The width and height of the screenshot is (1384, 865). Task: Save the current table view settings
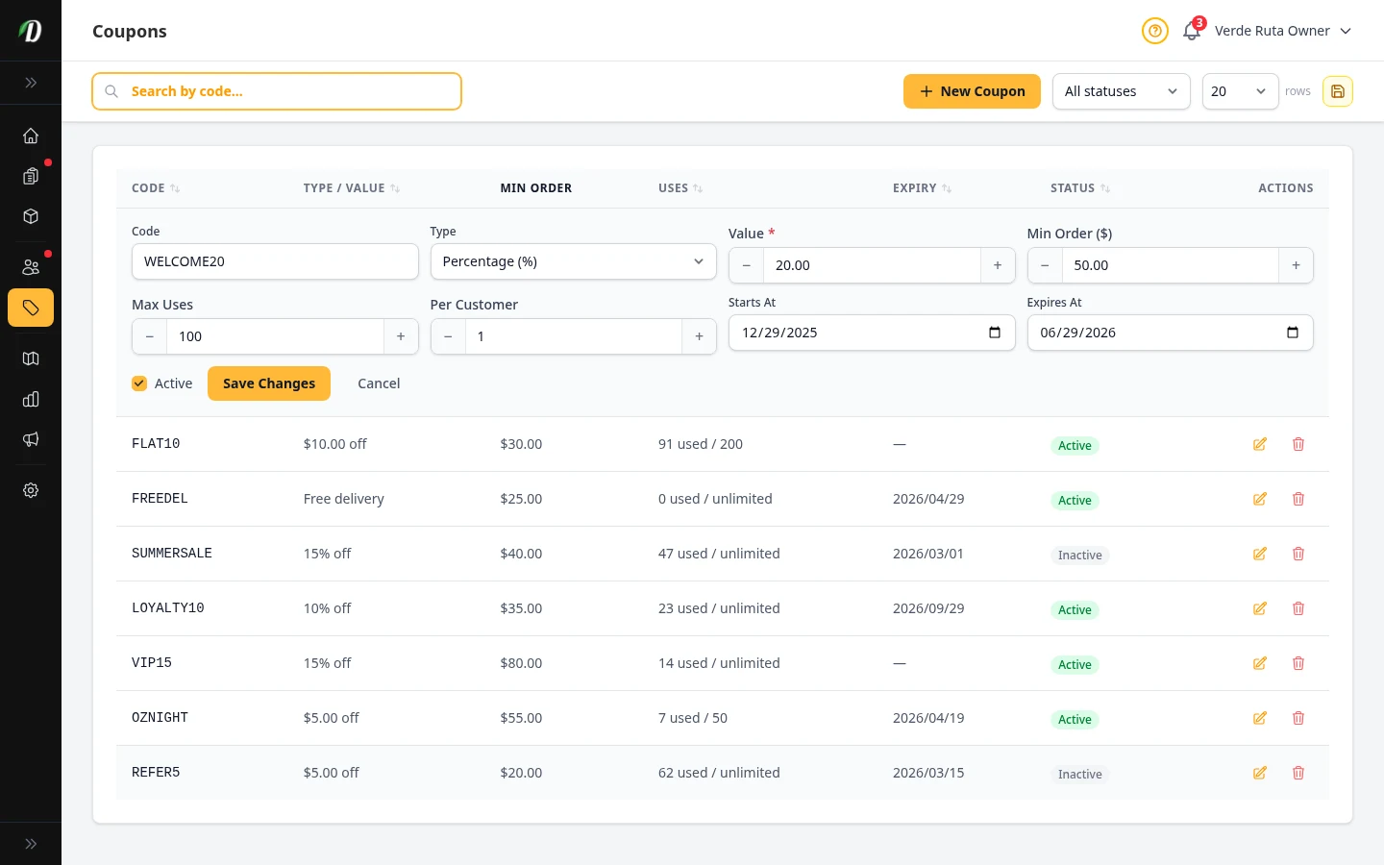pyautogui.click(x=1338, y=91)
